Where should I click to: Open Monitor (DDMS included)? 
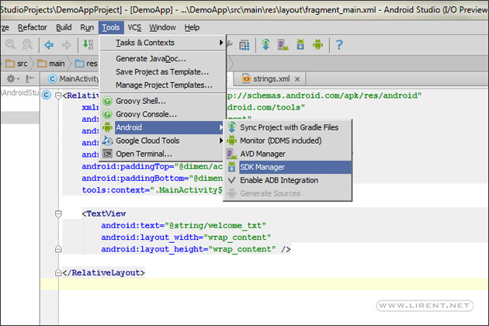(287, 140)
